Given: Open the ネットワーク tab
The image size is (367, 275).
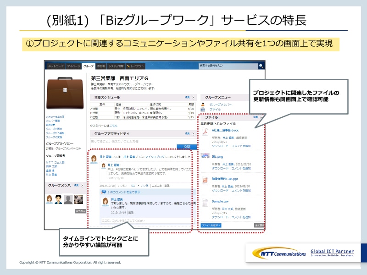Looking at the screenshot, I should coord(56,66).
